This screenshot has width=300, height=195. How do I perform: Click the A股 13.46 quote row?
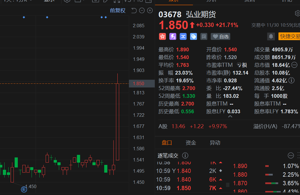pyautogui.click(x=193, y=126)
